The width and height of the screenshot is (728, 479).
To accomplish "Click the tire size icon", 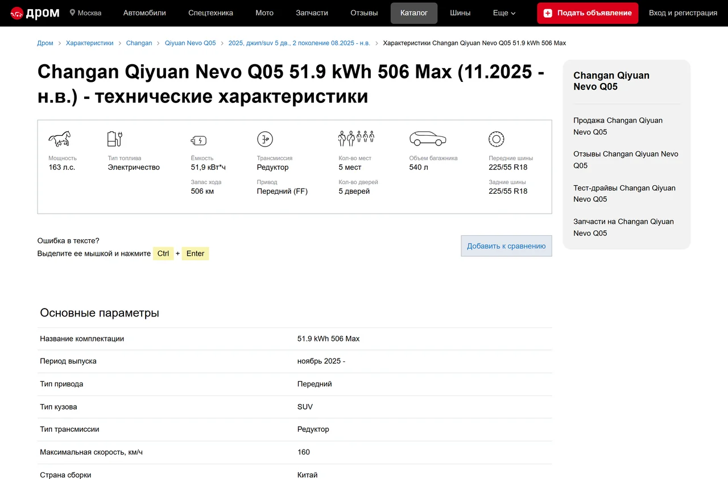I will tap(497, 139).
